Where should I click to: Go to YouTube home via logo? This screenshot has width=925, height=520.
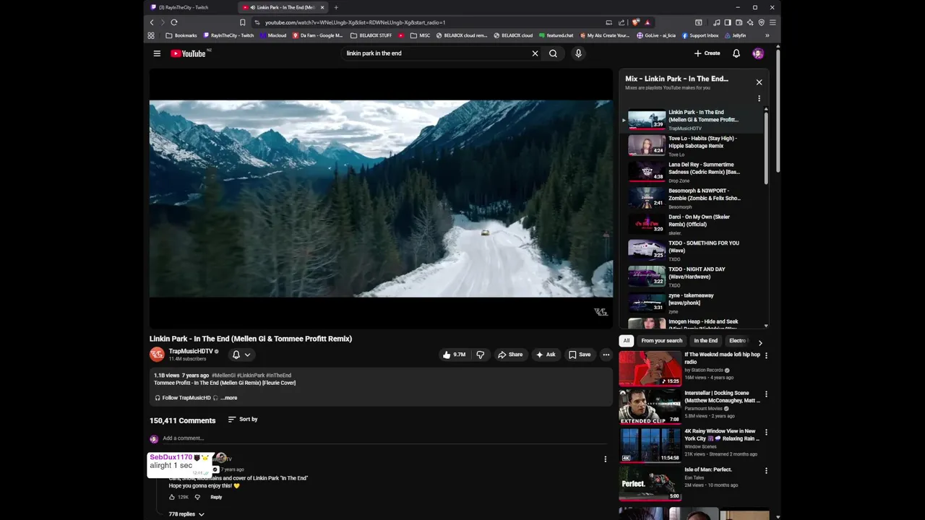coord(188,53)
